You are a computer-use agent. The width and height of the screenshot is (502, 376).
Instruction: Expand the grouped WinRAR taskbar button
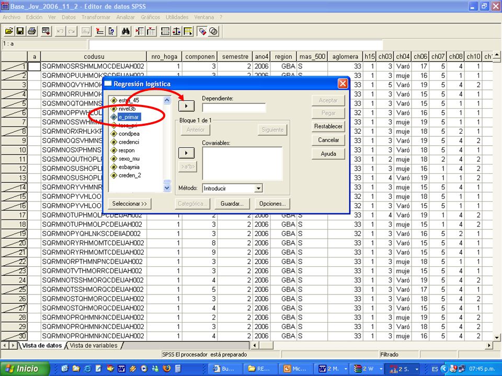coord(381,369)
